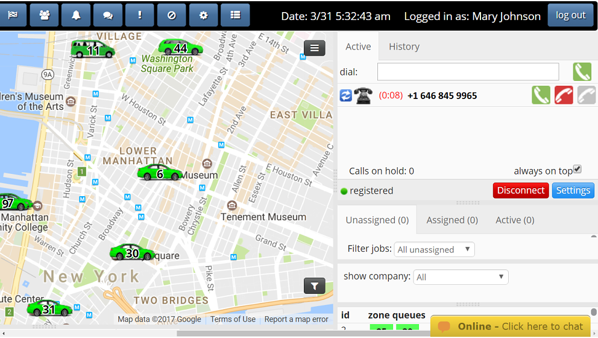The width and height of the screenshot is (598, 338).
Task: Open the Terms of Use link
Action: [x=233, y=319]
